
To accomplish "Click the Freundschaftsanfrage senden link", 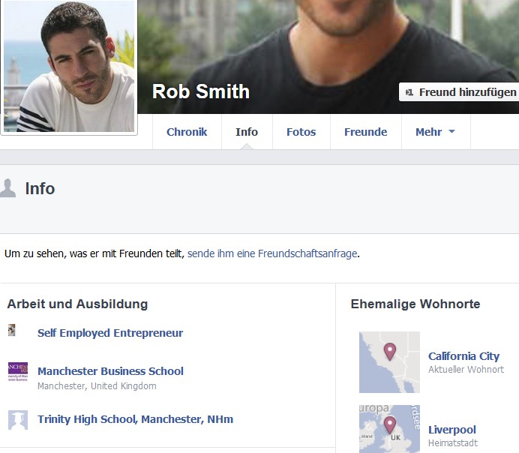I will point(272,253).
